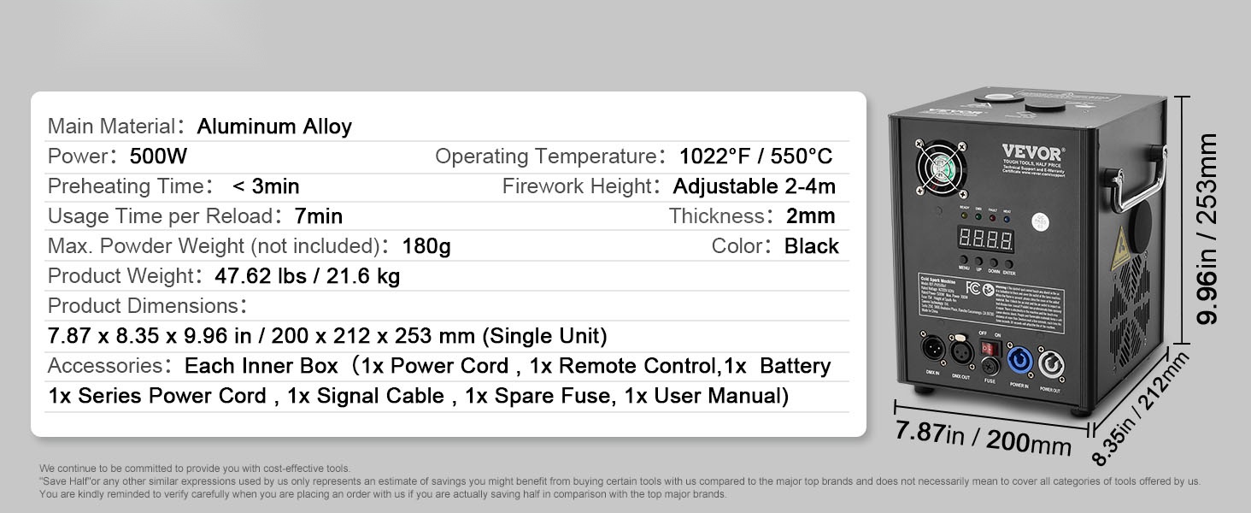The height and width of the screenshot is (513, 1251).
Task: Click the Product Weight row
Action: 224,276
